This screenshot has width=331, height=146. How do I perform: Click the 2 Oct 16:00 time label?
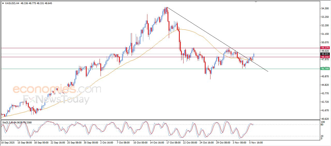tap(107, 142)
